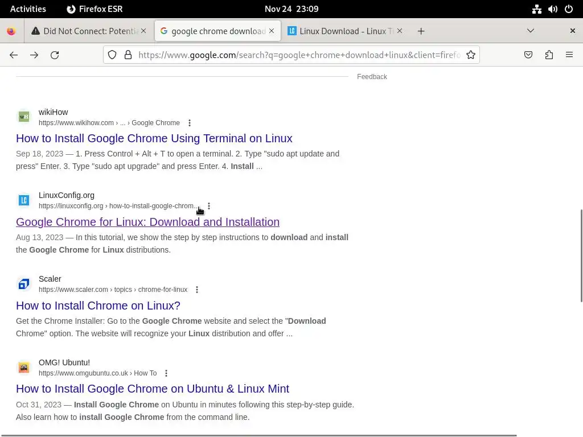Image resolution: width=583 pixels, height=437 pixels.
Task: Click the OMG! Ubuntu! site name
Action: pos(64,362)
